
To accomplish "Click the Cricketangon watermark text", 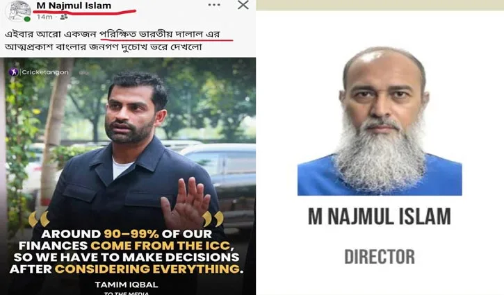I will coord(45,72).
